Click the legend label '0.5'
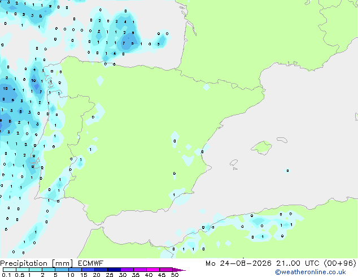Viewport: 358px width, 277px height. [x=20, y=275]
